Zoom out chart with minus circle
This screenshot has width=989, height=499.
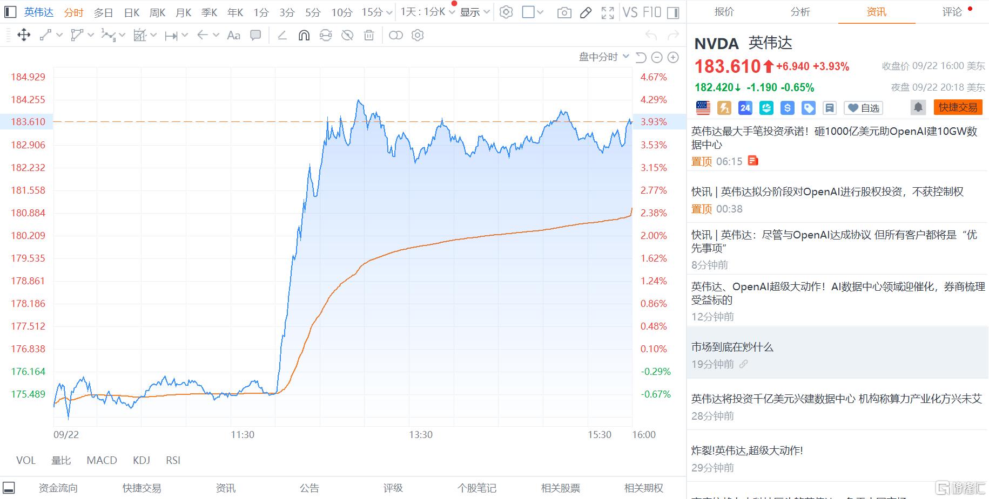657,57
